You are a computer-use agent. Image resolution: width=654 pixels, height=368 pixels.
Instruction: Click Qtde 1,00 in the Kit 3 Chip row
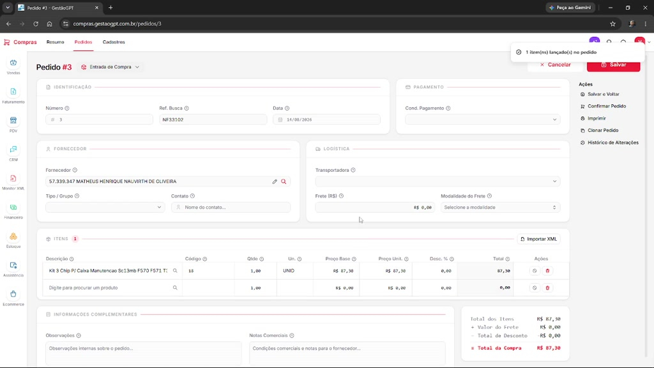[x=255, y=271]
